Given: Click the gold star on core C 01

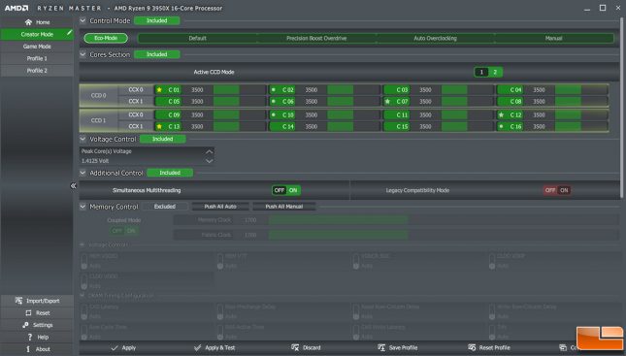Looking at the screenshot, I should 159,90.
